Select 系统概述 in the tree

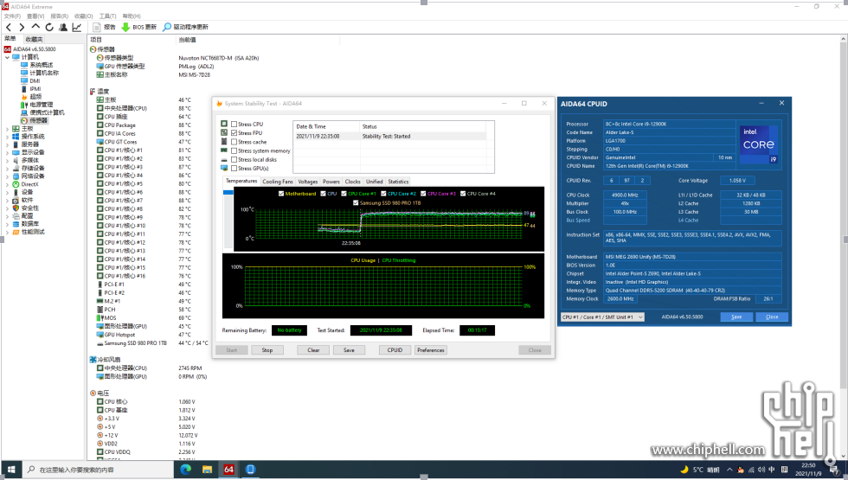click(x=41, y=65)
